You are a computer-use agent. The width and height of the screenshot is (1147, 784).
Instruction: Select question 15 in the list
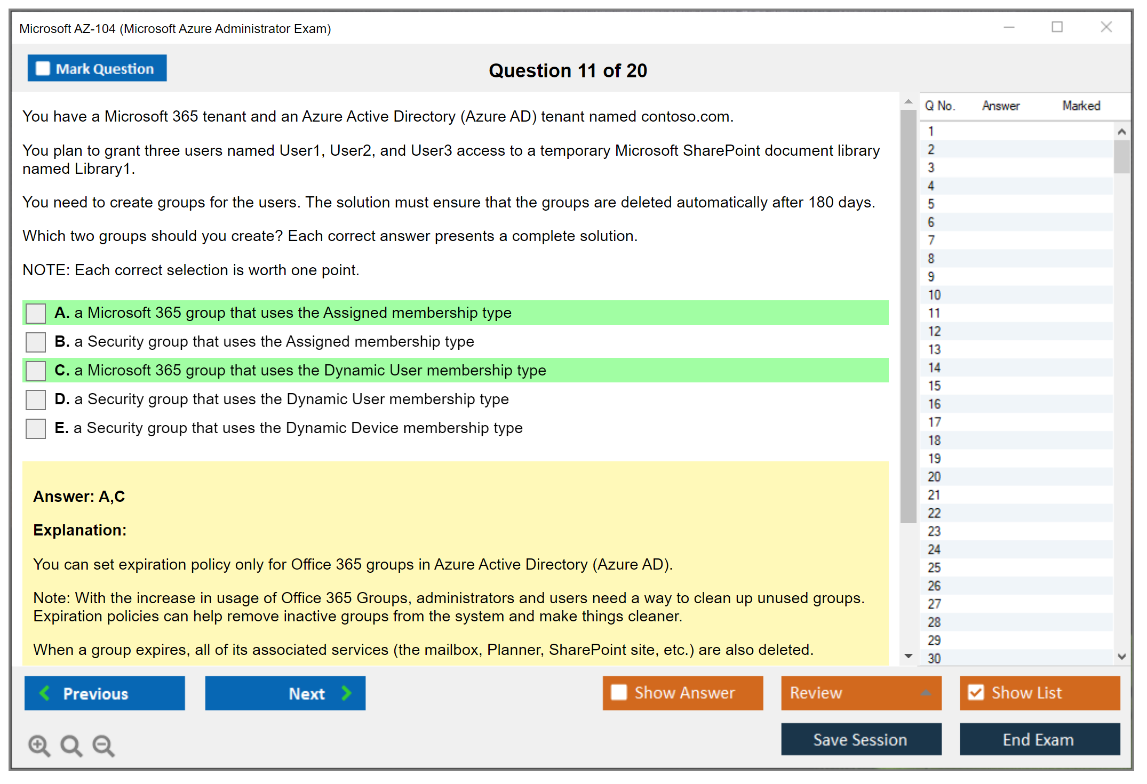coord(934,386)
